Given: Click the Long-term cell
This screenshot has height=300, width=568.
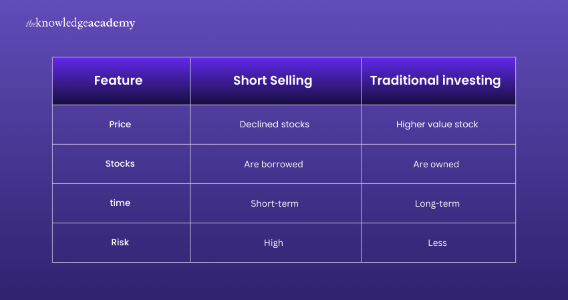Looking at the screenshot, I should pos(437,203).
